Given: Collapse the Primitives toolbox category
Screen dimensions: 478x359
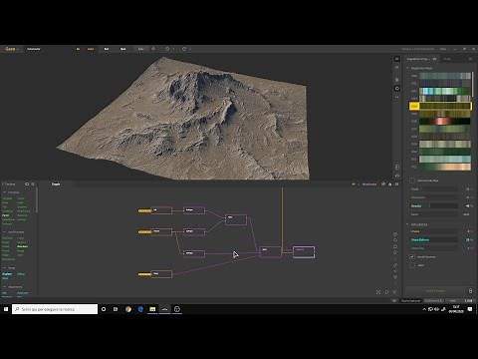Looking at the screenshot, I should (x=4, y=192).
